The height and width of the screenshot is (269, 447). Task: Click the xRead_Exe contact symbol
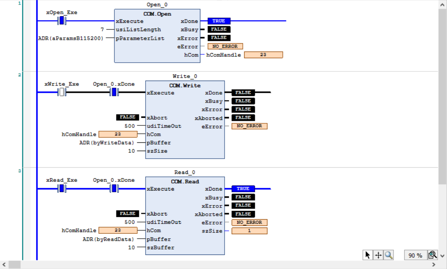coord(62,188)
